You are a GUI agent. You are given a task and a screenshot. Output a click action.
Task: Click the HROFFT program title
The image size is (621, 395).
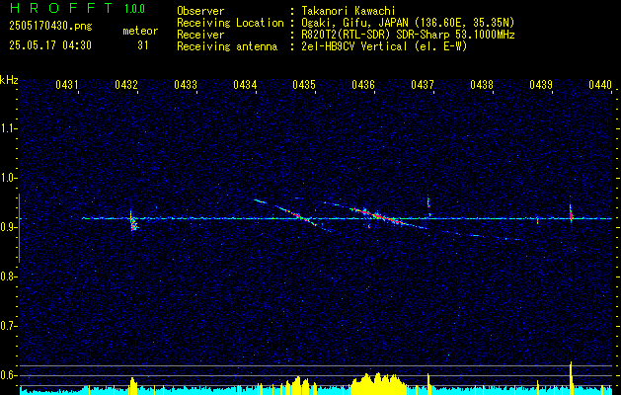click(60, 8)
